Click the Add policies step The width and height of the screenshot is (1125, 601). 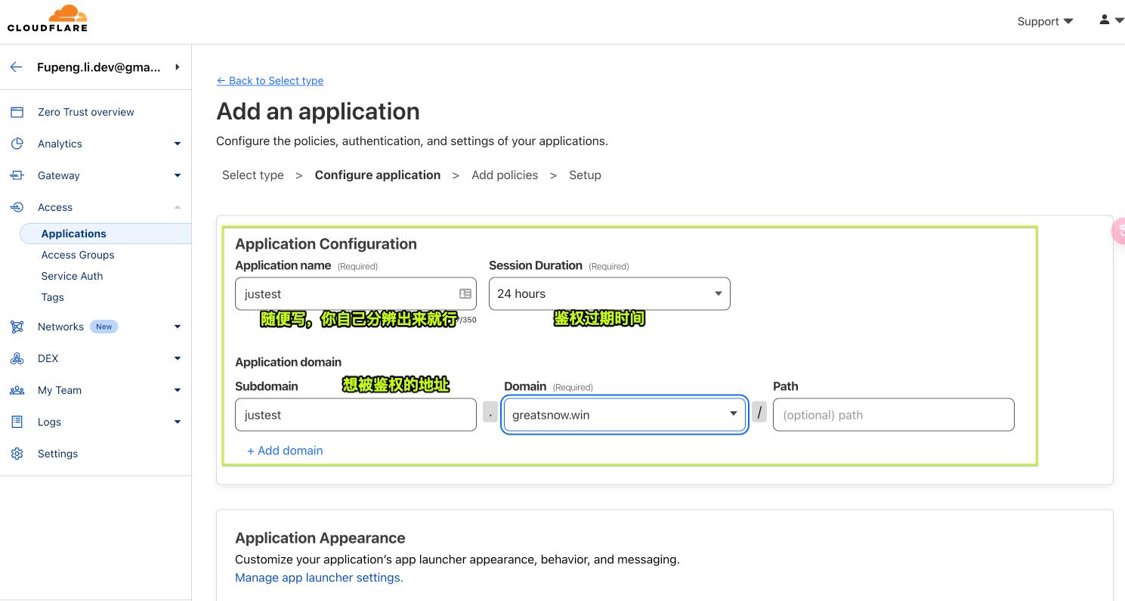pos(505,175)
